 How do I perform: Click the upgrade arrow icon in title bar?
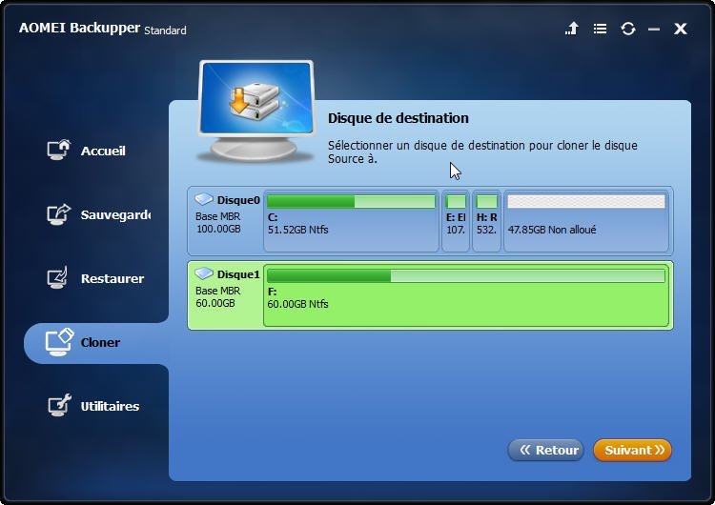coord(572,29)
